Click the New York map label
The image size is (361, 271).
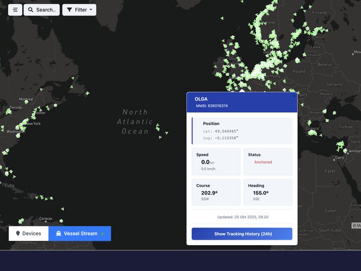[x=33, y=123]
